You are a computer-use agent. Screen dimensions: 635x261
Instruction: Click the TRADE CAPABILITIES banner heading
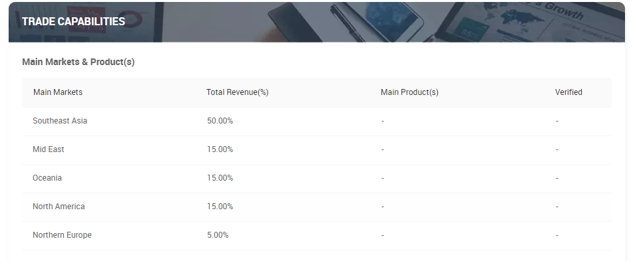point(73,21)
